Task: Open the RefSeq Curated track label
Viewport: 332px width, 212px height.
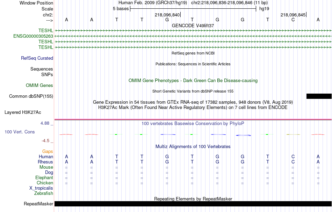Action: pyautogui.click(x=37, y=58)
